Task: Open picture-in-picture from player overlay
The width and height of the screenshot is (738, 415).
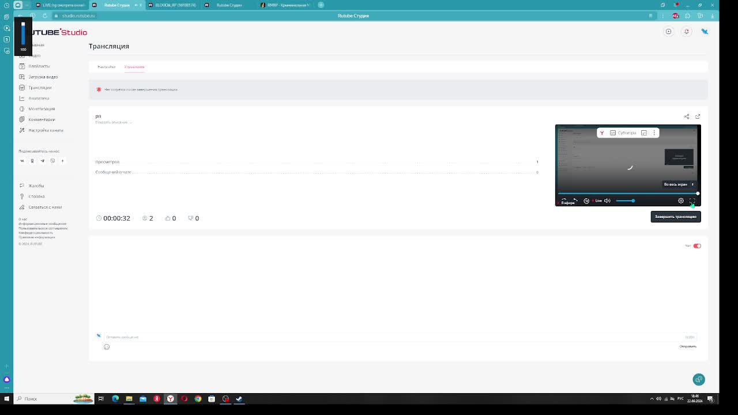Action: pos(644,133)
